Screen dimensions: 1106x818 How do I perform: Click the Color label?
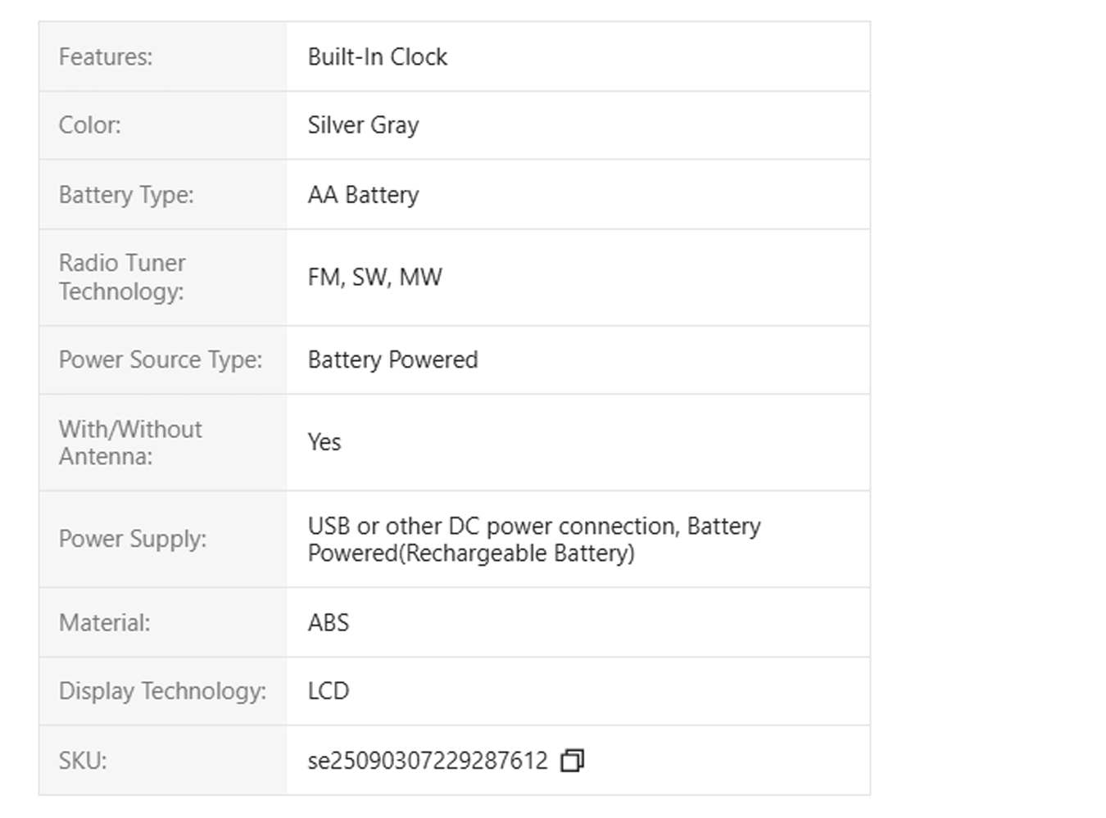[89, 125]
